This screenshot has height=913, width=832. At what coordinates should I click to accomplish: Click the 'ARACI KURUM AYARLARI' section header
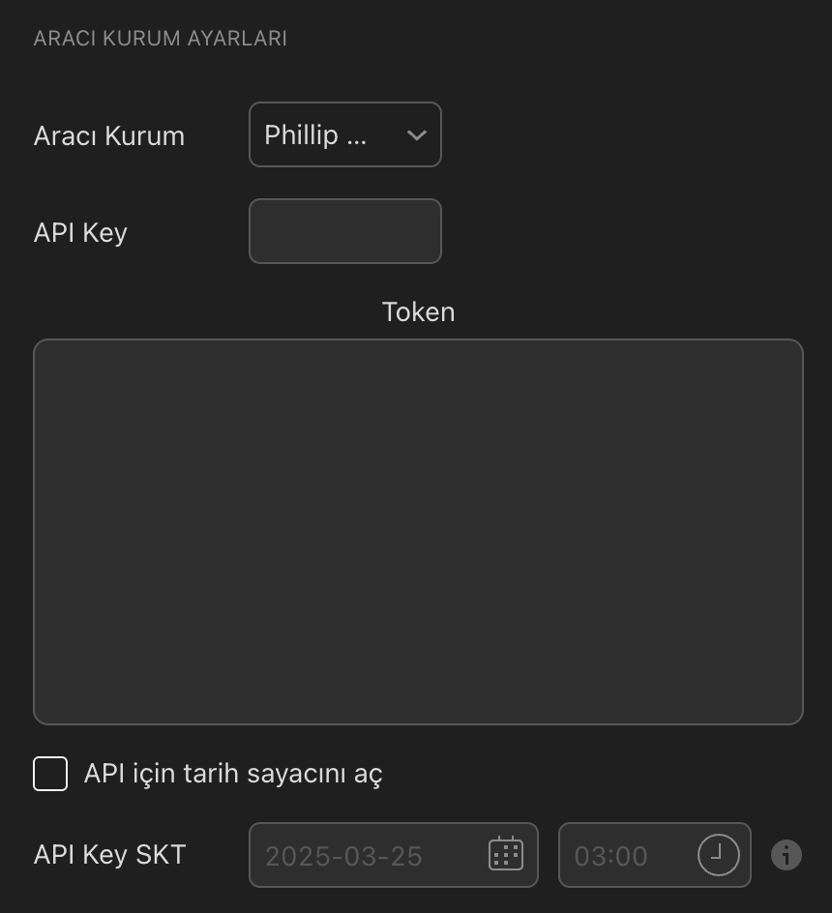(160, 39)
